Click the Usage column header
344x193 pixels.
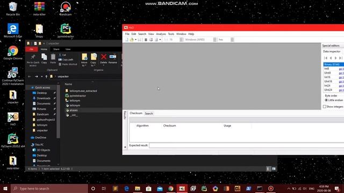pos(227,125)
